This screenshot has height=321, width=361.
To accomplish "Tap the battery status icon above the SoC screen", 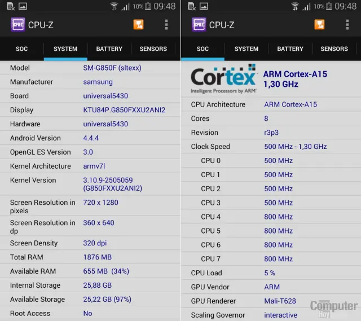I will (329, 7).
